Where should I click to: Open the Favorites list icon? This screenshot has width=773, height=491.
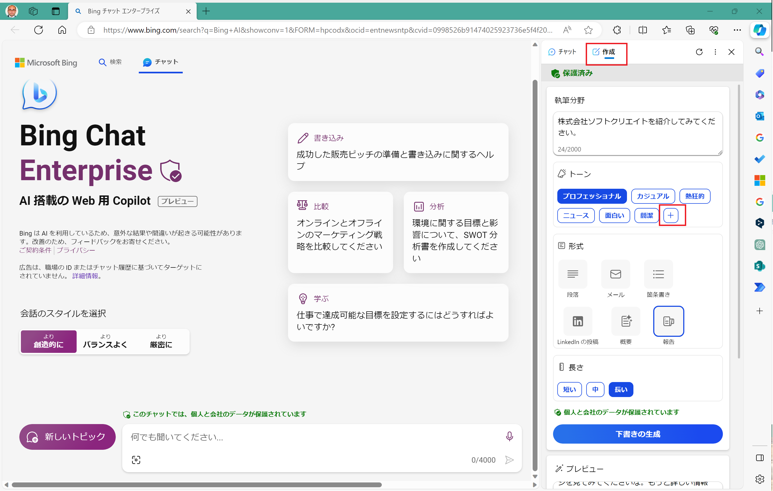click(x=666, y=30)
